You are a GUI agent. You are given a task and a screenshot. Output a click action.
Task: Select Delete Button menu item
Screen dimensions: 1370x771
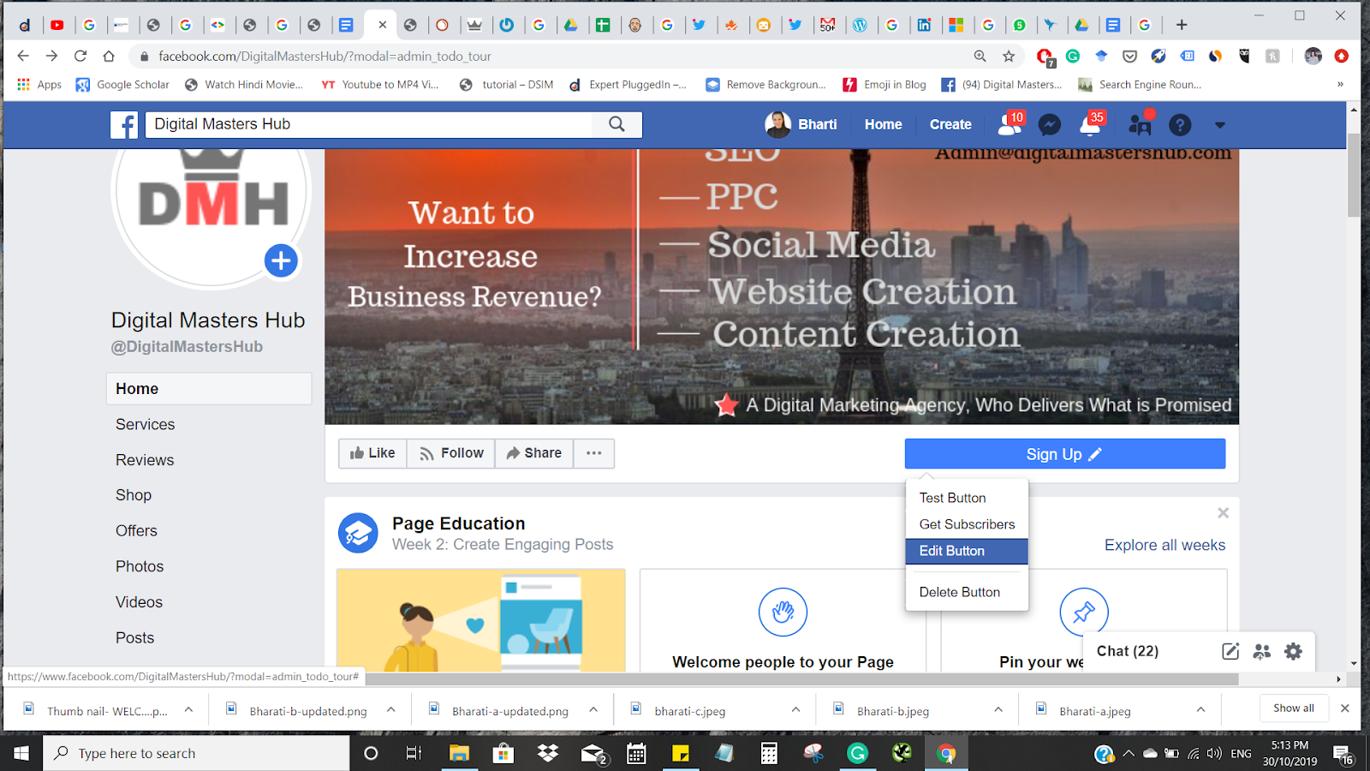point(967,592)
